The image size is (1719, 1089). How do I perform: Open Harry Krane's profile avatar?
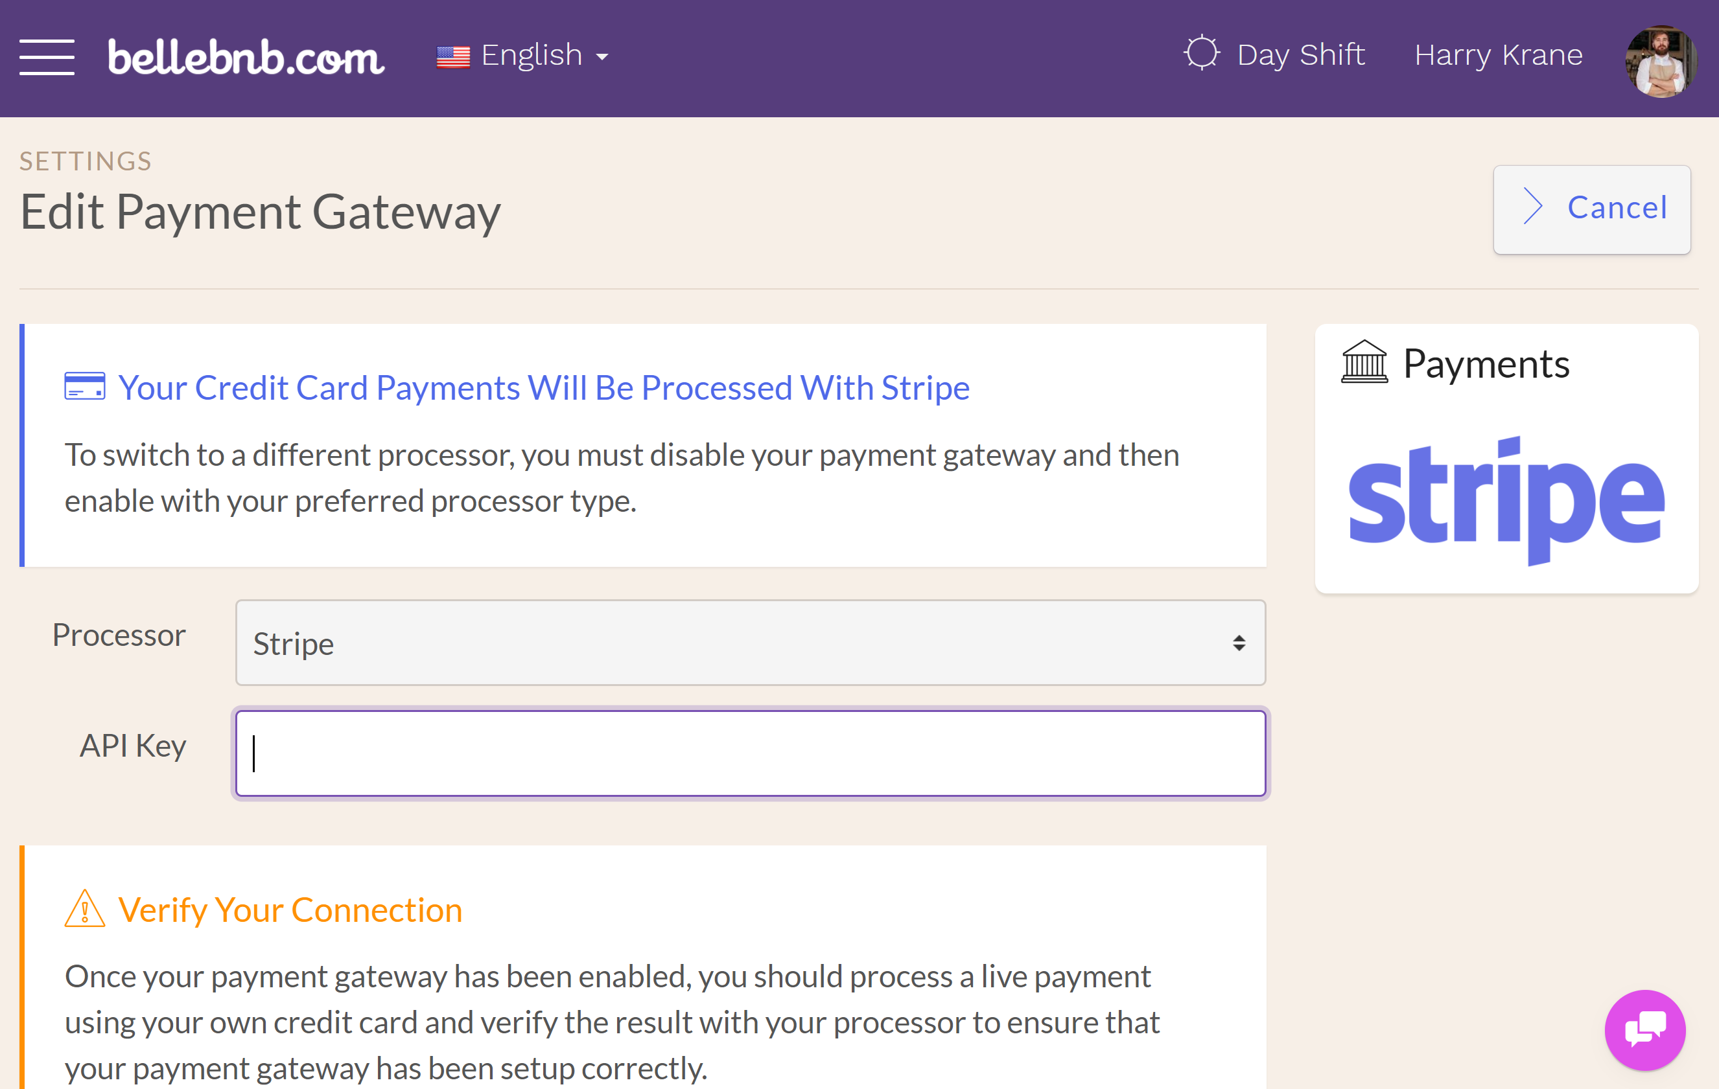coord(1661,62)
